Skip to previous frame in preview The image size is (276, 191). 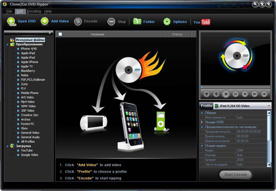[264, 94]
